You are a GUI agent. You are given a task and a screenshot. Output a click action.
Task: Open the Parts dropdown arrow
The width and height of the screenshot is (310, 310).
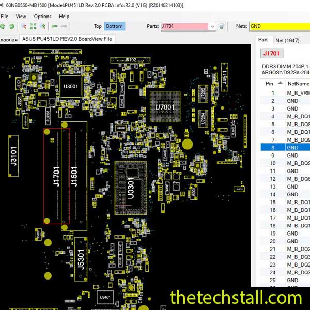pos(212,26)
